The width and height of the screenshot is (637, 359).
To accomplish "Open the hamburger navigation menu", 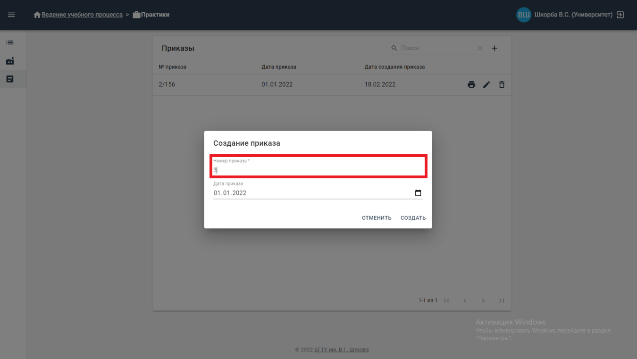I will click(x=11, y=15).
